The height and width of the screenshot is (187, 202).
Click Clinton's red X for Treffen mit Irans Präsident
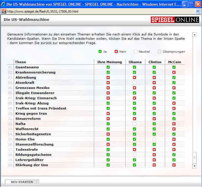click(154, 108)
